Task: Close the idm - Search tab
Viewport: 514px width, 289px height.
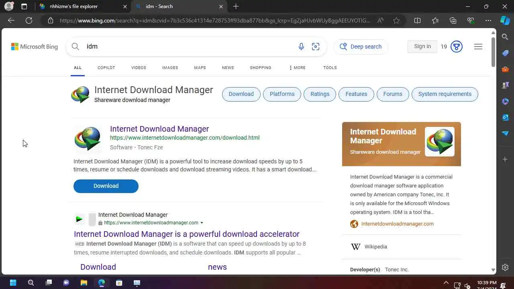Action: (221, 6)
